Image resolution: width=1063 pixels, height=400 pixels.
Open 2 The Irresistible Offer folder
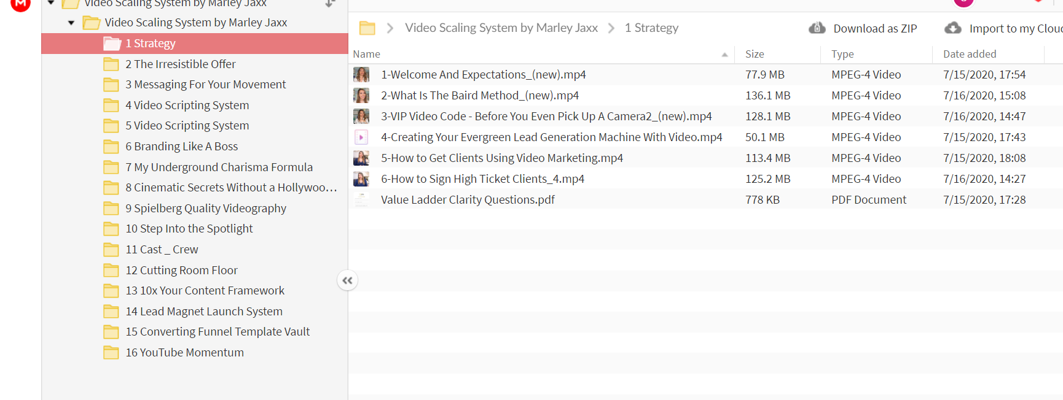tap(181, 64)
